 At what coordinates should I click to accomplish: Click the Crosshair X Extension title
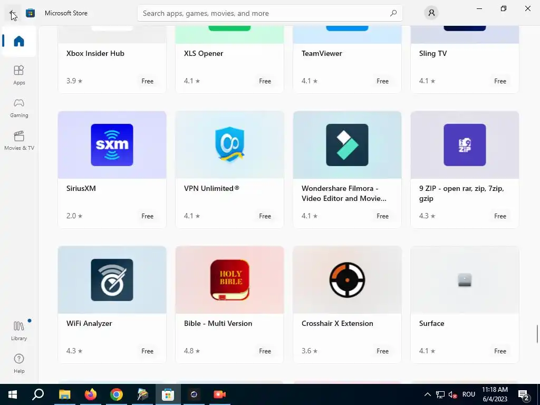pos(337,323)
